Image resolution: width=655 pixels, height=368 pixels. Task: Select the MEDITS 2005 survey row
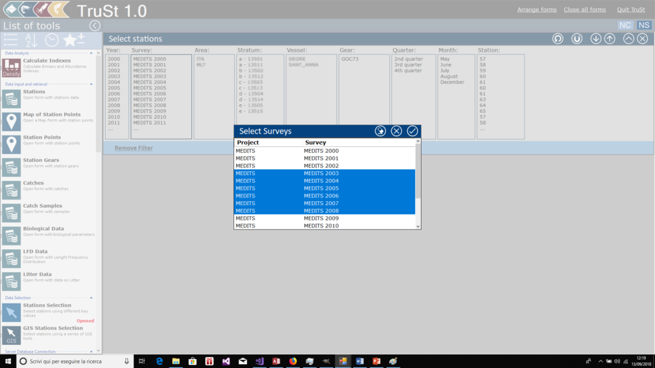click(x=324, y=188)
